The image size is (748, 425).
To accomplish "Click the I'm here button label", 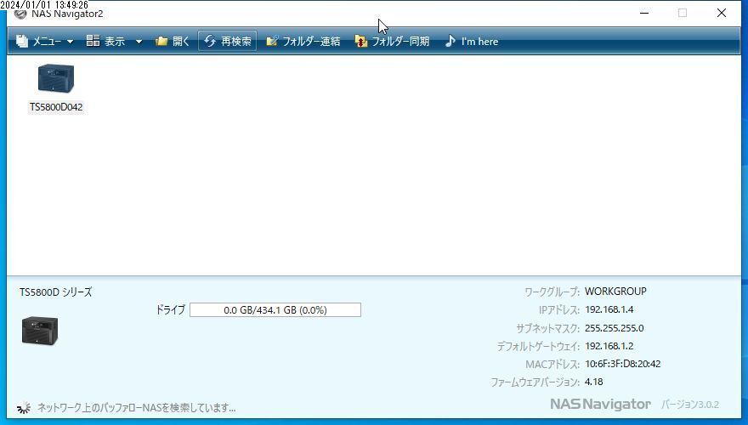I will tap(479, 42).
